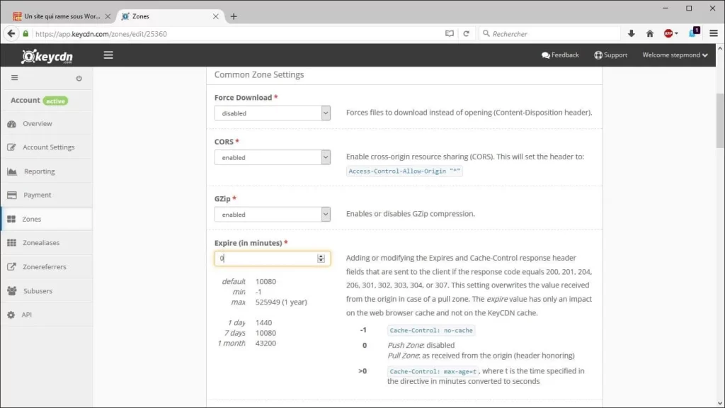Click the 'Common Zone Settings' heading

click(x=259, y=74)
